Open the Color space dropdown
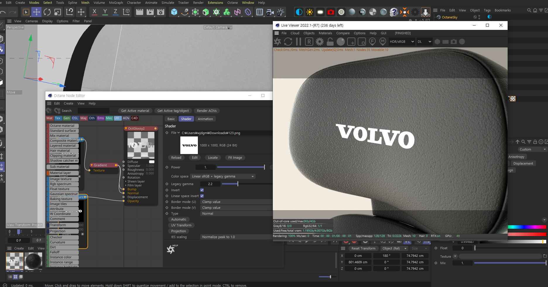The width and height of the screenshot is (548, 287). point(222,176)
